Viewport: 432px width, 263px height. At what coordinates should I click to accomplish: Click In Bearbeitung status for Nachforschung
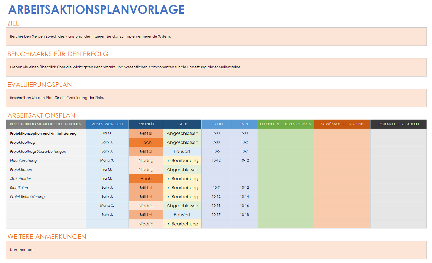tap(182, 160)
